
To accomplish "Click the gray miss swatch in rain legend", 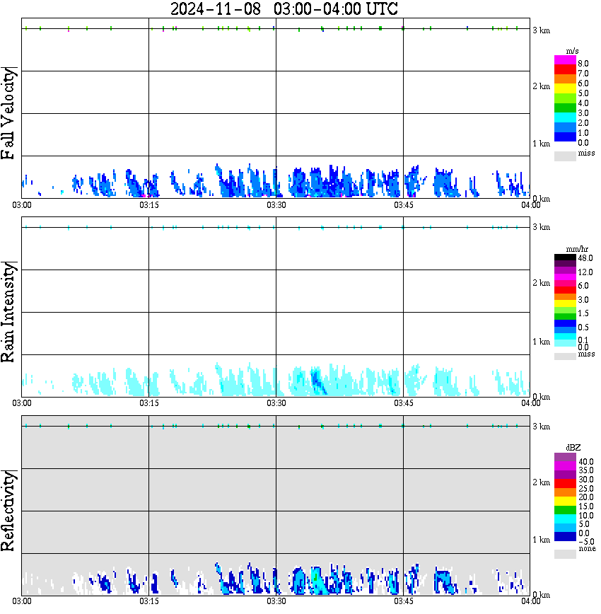I will click(565, 357).
